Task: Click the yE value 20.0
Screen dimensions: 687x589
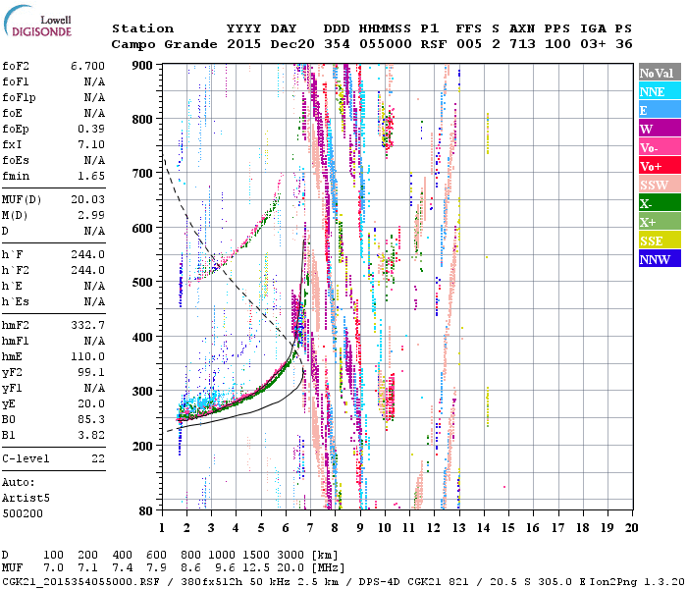Action: pyautogui.click(x=91, y=403)
